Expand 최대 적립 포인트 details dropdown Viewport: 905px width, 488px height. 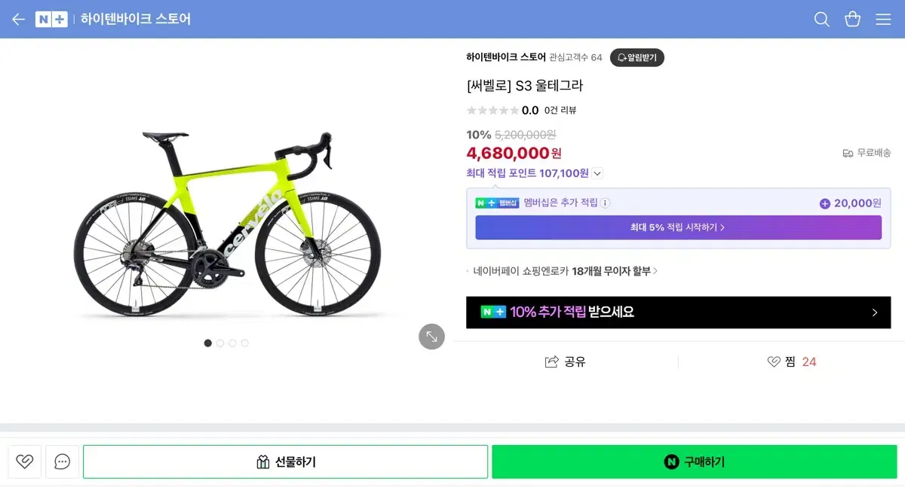pos(597,173)
